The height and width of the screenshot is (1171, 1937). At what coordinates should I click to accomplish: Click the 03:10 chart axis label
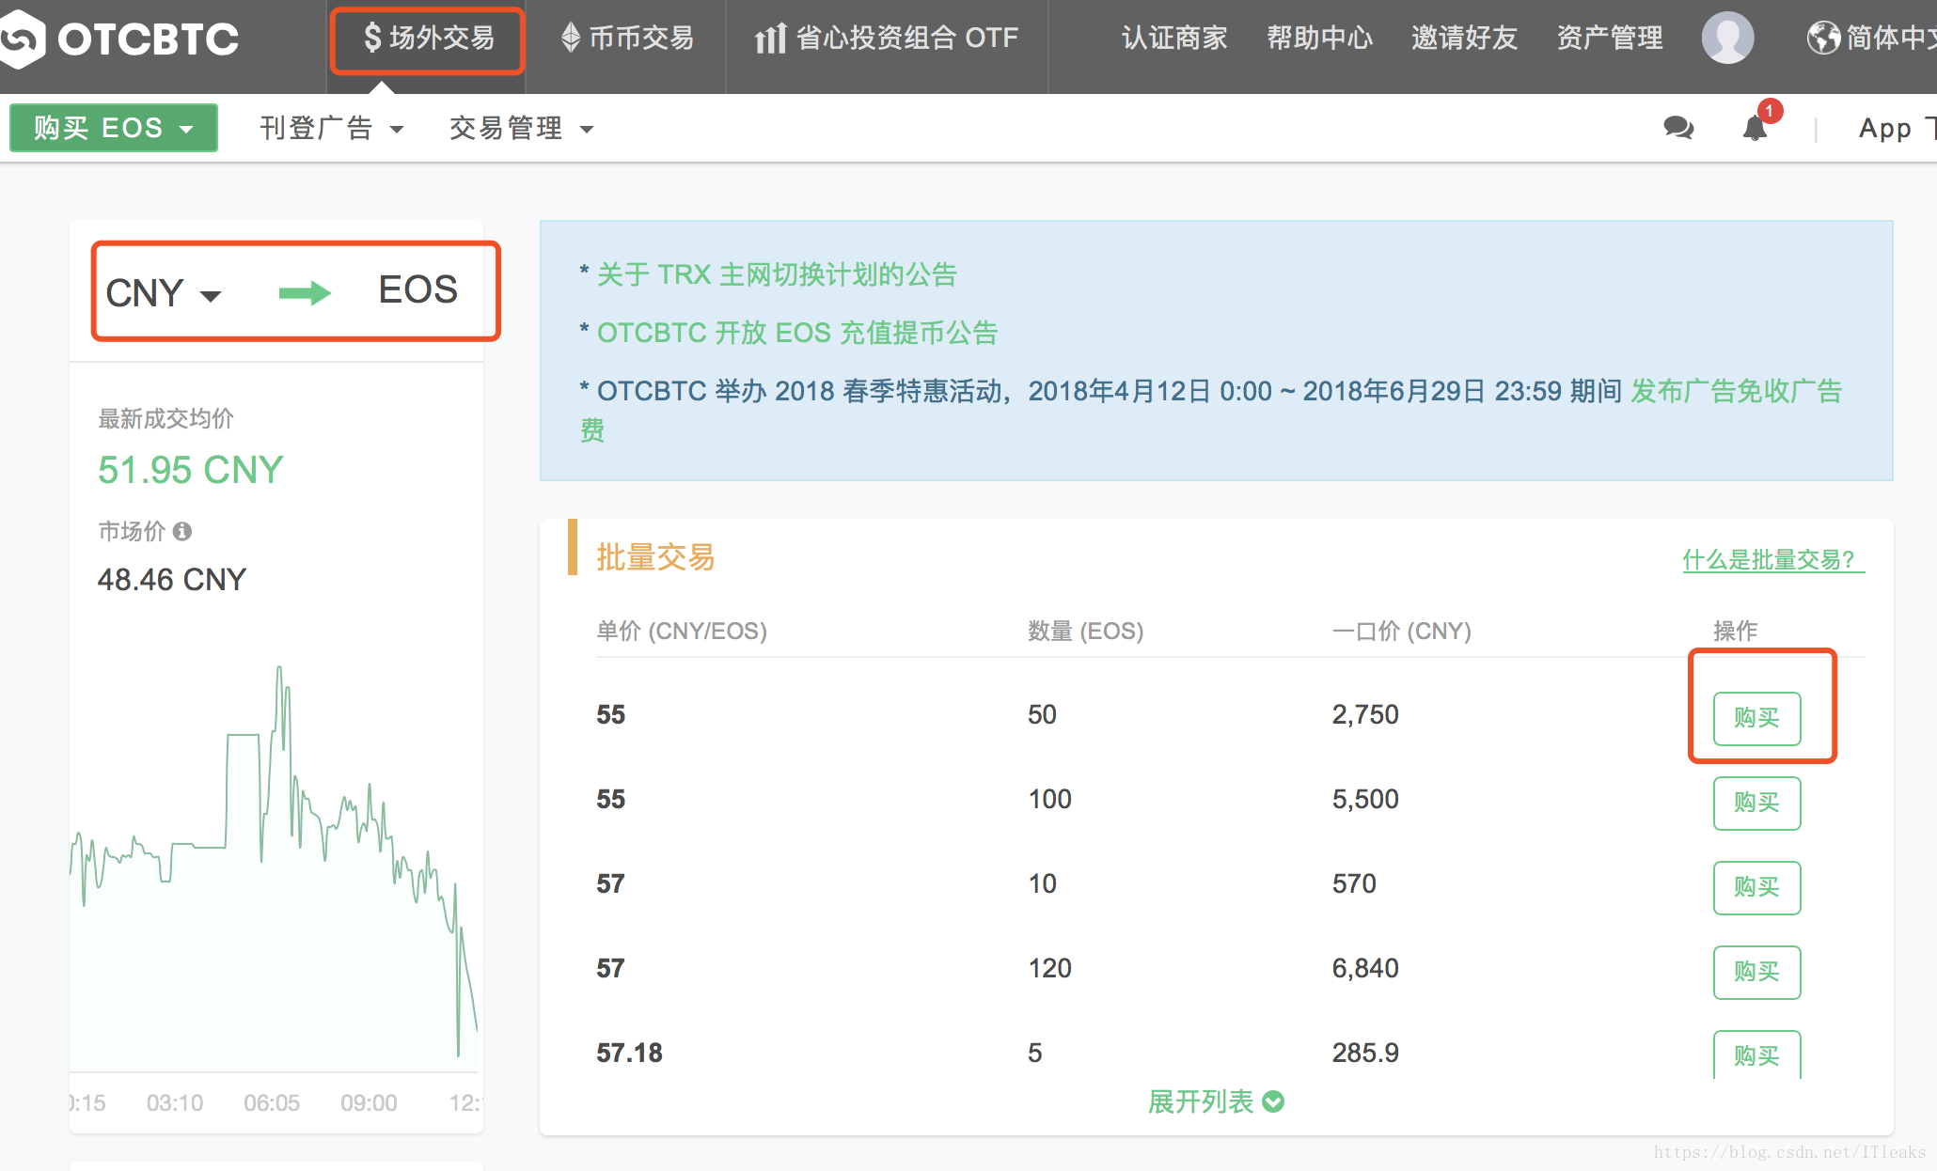click(x=175, y=1102)
